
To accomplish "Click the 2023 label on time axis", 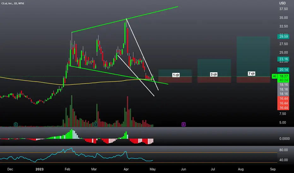I will [x=39, y=169].
